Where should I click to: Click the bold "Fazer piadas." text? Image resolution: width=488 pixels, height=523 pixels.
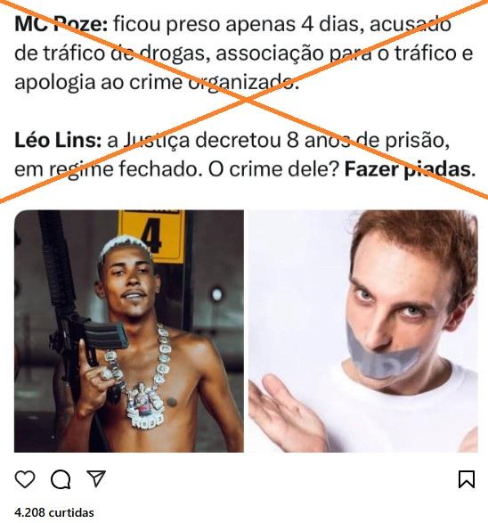coord(410,169)
